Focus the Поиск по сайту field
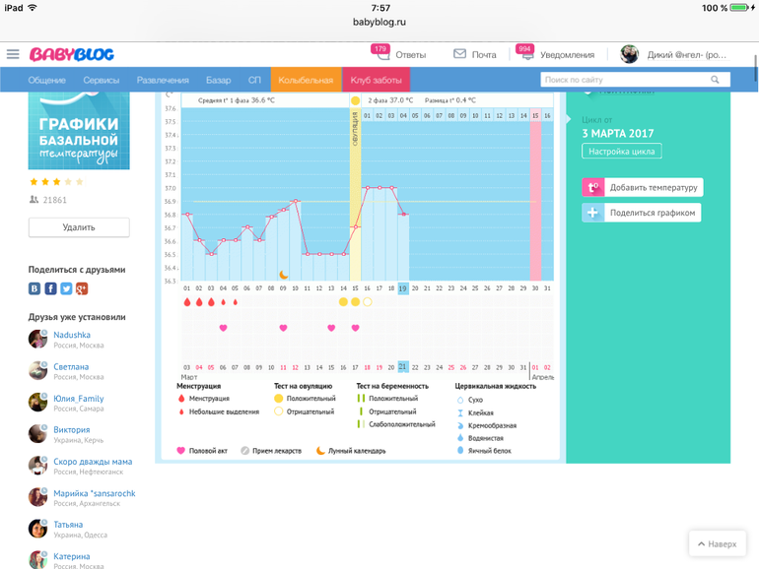This screenshot has width=759, height=569. (624, 80)
